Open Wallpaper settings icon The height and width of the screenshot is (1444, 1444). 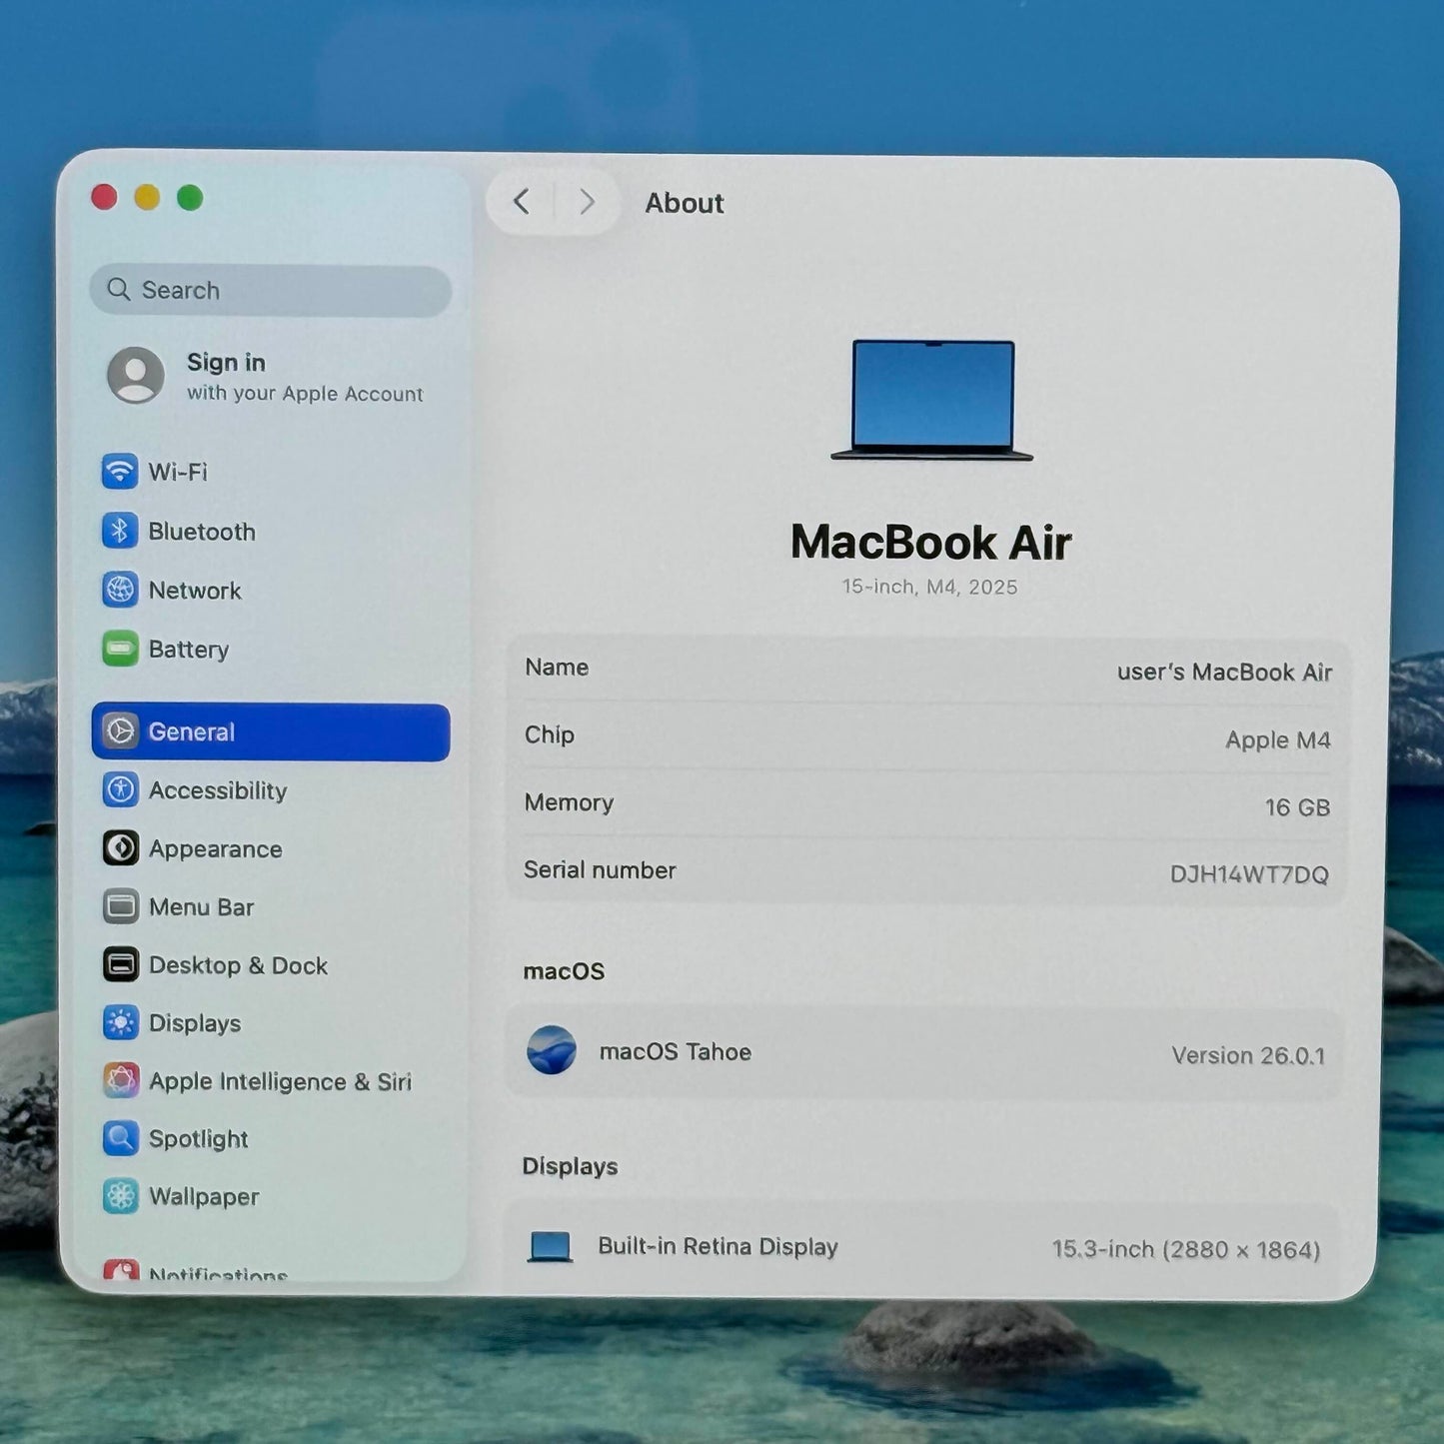[x=121, y=1196]
